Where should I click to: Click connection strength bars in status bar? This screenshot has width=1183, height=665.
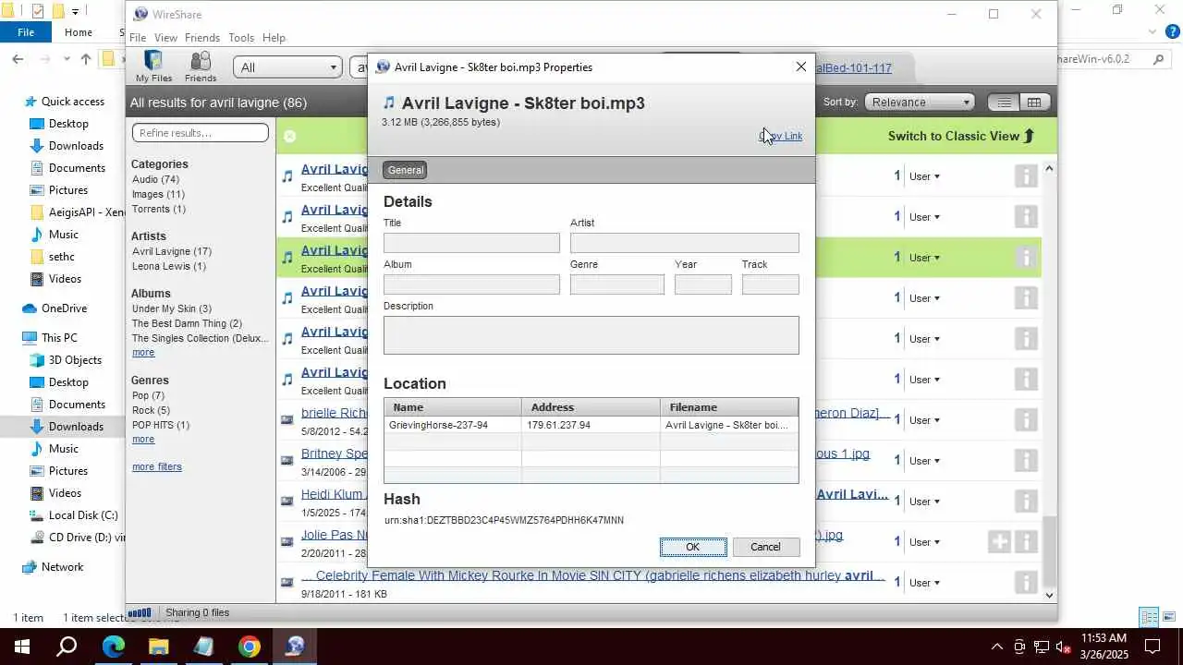point(140,612)
